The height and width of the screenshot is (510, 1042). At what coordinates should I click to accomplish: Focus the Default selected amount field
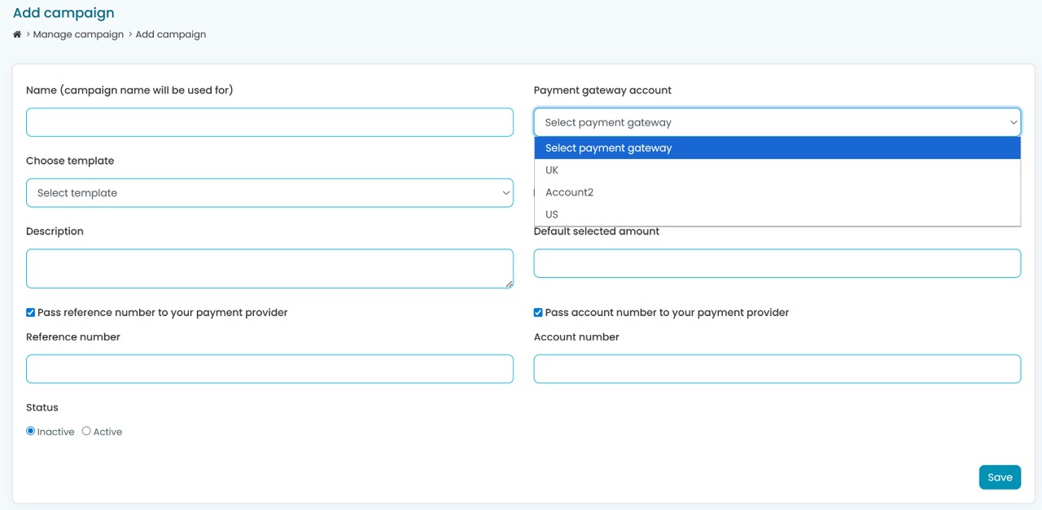pos(777,263)
